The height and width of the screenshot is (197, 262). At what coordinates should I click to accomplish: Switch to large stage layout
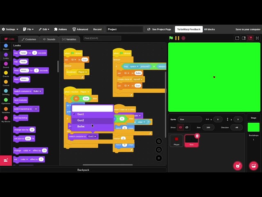244,38
